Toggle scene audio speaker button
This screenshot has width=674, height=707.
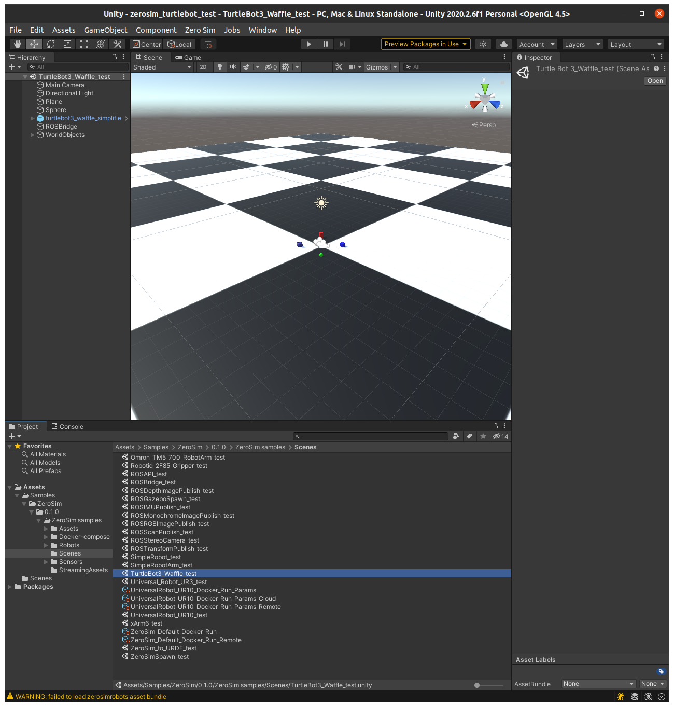click(233, 67)
